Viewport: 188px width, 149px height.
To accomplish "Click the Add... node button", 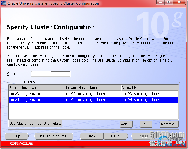I will pyautogui.click(x=126, y=124).
